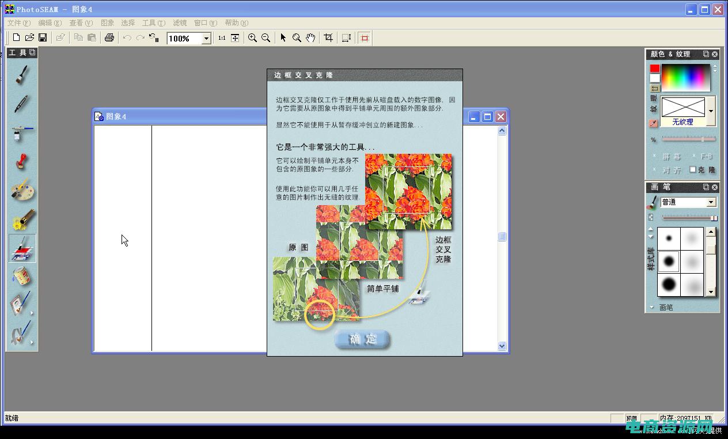Save the image with floppy disk icon
The height and width of the screenshot is (439, 728).
(x=43, y=38)
